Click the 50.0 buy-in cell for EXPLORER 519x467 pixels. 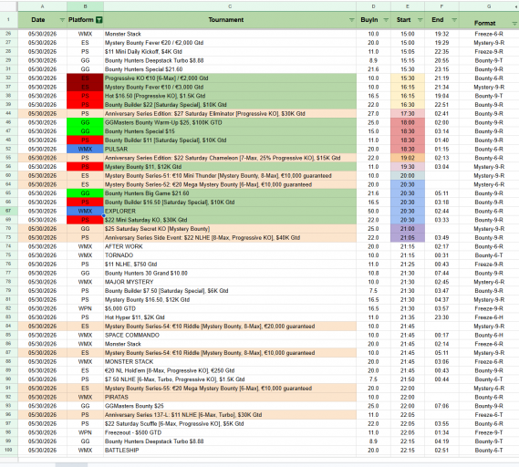pos(373,211)
